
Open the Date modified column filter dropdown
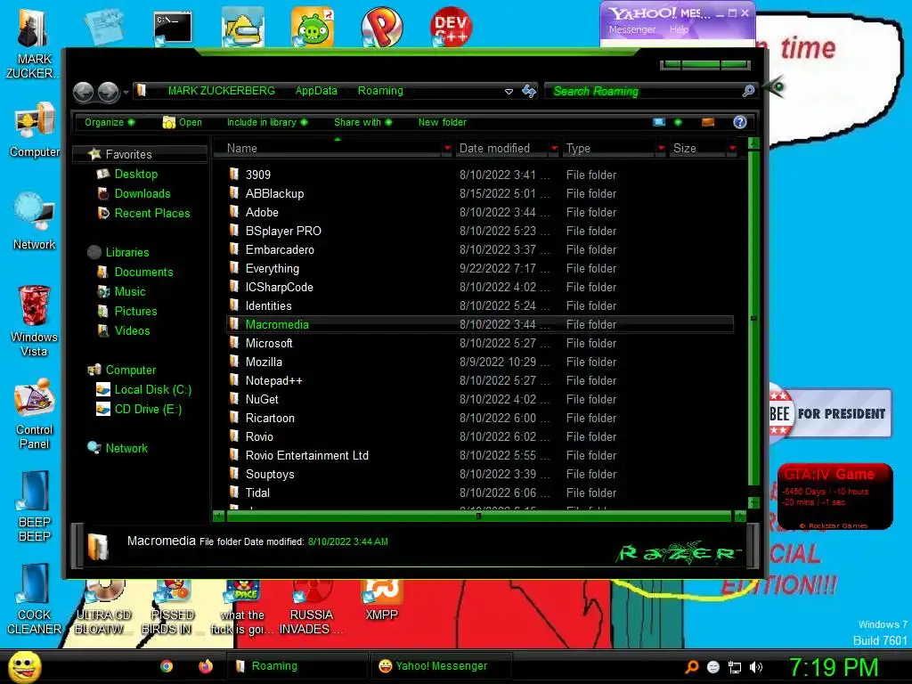point(554,149)
